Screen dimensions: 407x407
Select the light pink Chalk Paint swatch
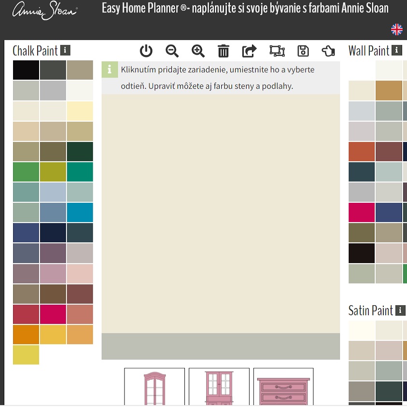click(80, 274)
